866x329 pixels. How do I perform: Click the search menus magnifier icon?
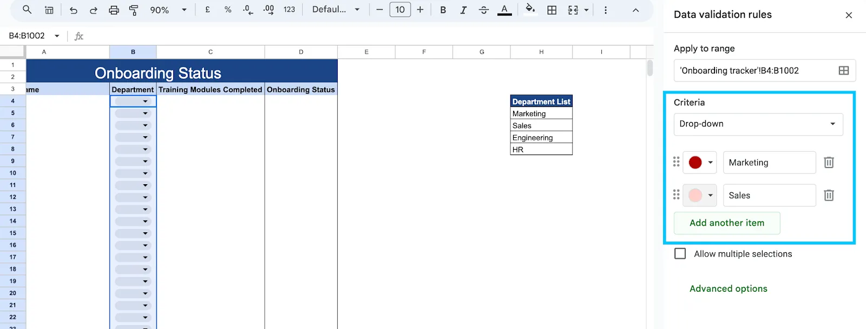pos(27,10)
